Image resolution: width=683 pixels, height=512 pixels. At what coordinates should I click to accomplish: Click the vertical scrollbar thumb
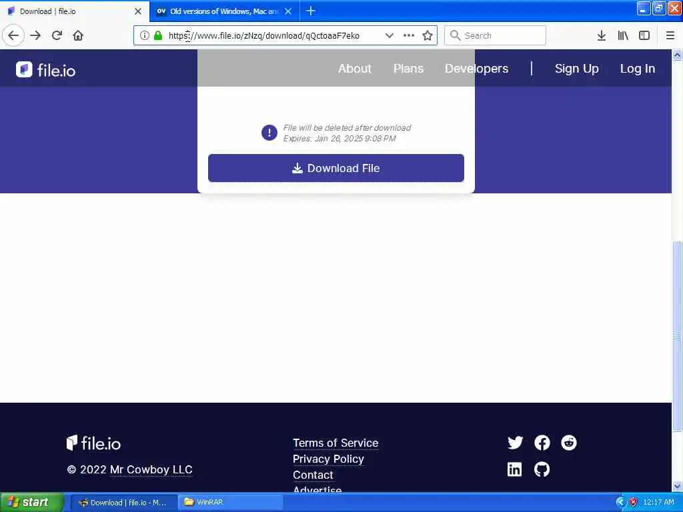pyautogui.click(x=677, y=335)
